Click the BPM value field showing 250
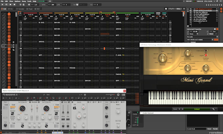The image size is (223, 134). pos(51,5)
